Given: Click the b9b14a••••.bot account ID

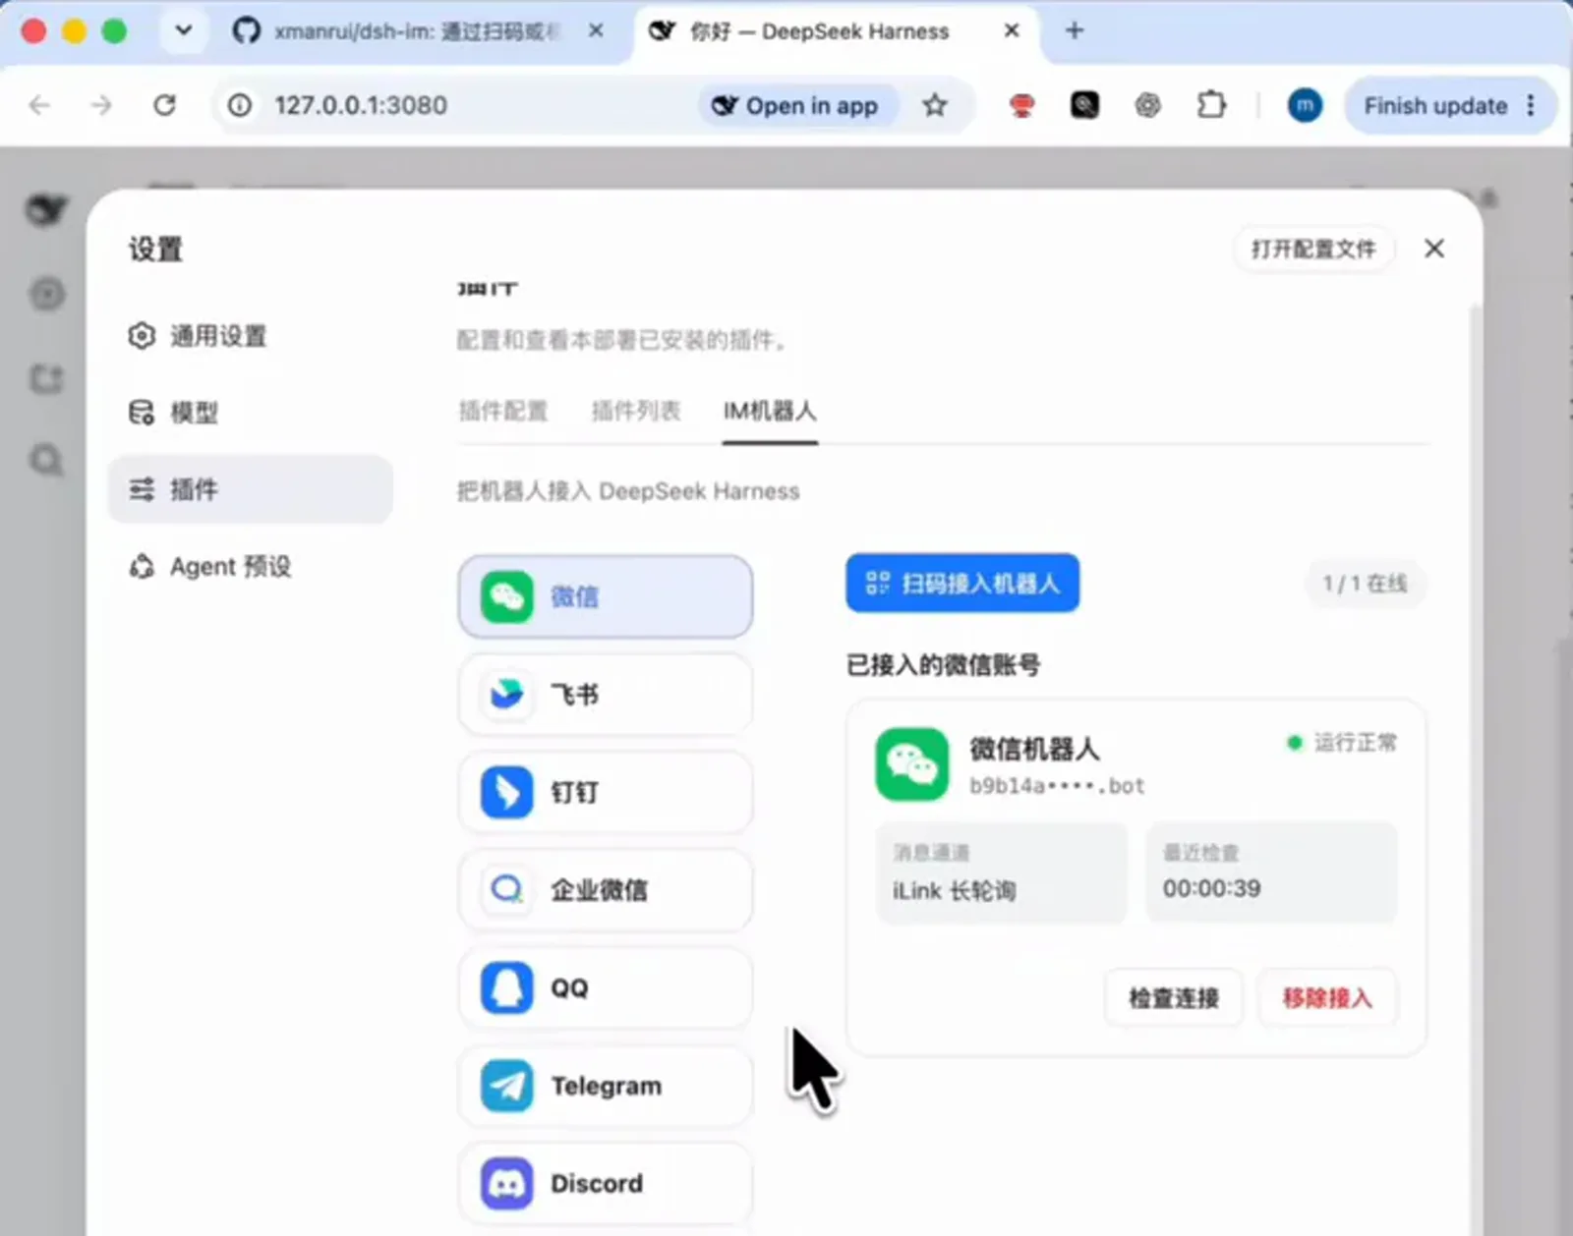Looking at the screenshot, I should click(1057, 786).
